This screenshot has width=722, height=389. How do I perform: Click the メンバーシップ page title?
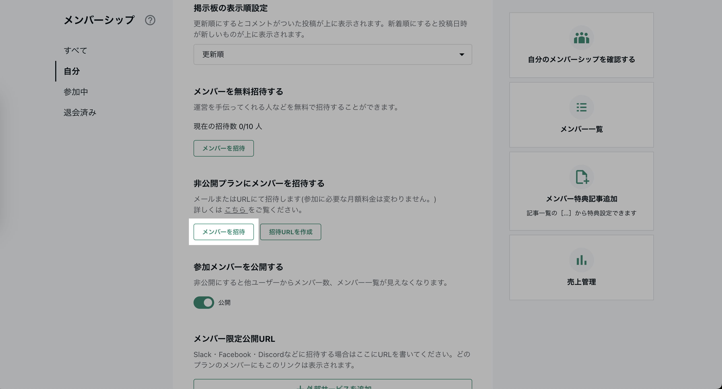click(x=99, y=20)
